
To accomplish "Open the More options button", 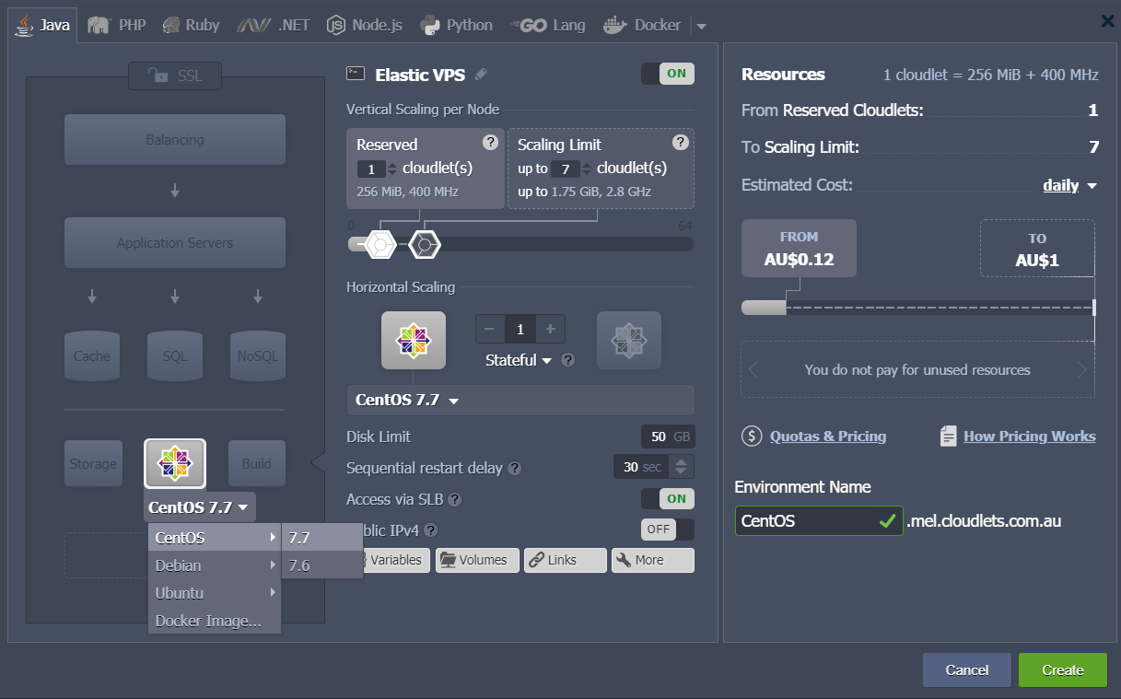I will click(653, 560).
